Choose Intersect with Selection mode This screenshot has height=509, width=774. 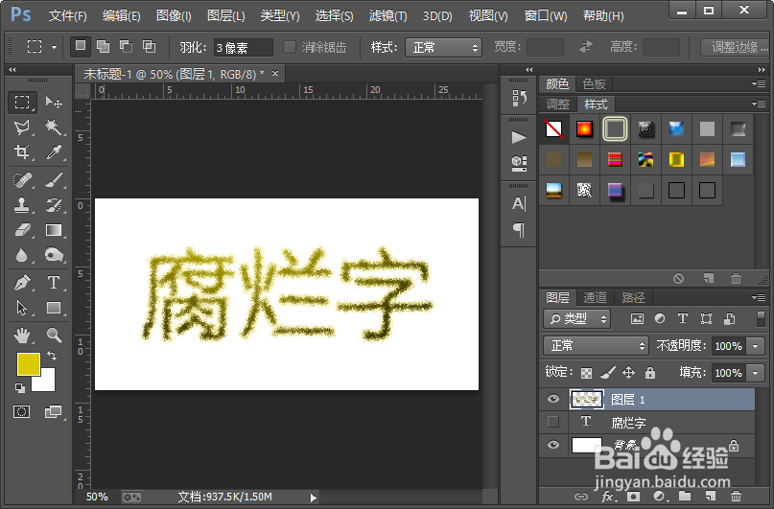coord(149,46)
